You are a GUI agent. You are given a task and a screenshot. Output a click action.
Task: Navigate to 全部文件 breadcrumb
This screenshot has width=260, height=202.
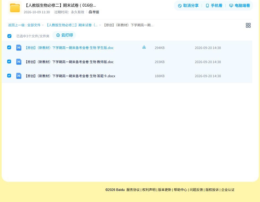point(34,25)
